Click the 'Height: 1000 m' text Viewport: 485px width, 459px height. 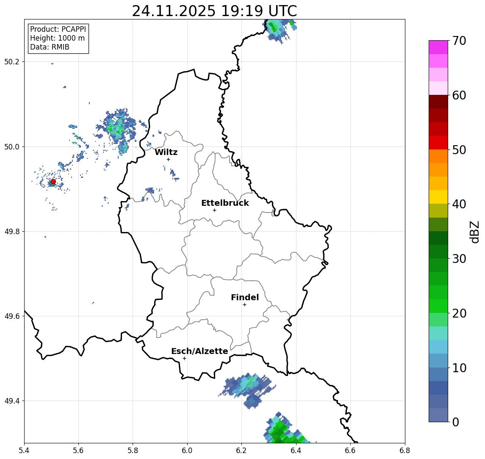[57, 38]
